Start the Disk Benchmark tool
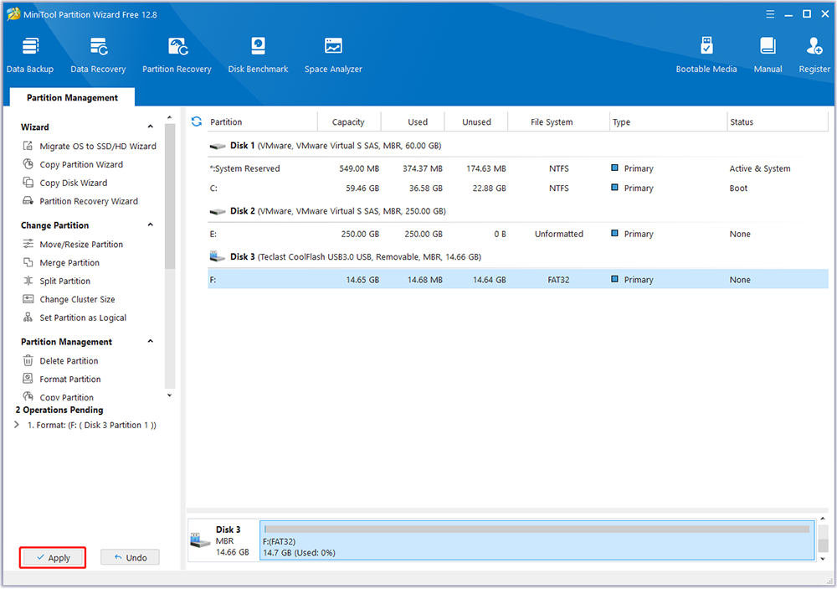Screen dimensions: 837x589 tap(258, 55)
